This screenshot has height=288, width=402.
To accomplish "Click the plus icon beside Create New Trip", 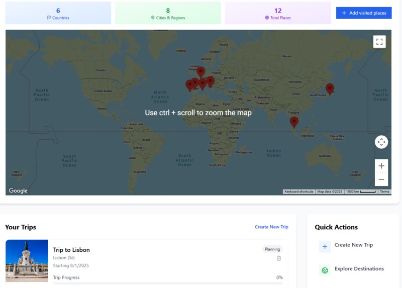I will (x=325, y=247).
